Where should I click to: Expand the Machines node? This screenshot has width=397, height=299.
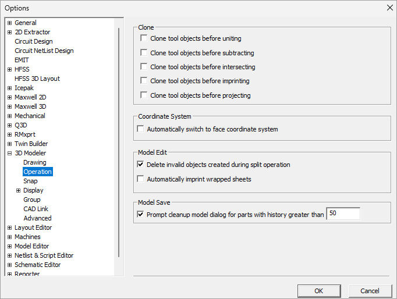10,237
